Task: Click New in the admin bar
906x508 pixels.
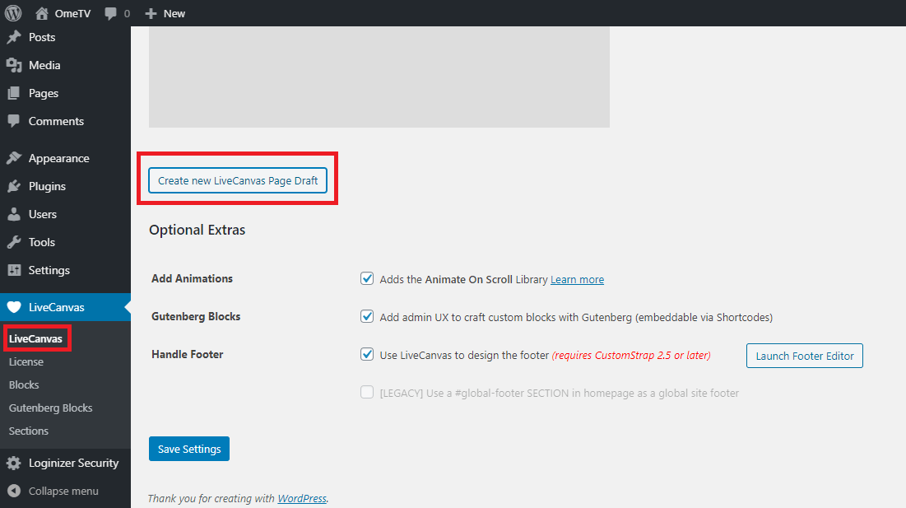Action: click(174, 13)
